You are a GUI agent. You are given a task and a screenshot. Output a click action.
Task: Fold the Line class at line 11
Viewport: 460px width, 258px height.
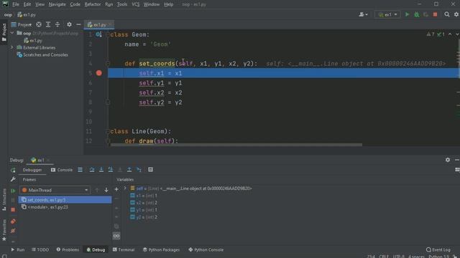(x=108, y=131)
